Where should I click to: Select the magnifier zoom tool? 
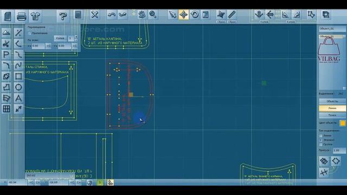coord(153,15)
